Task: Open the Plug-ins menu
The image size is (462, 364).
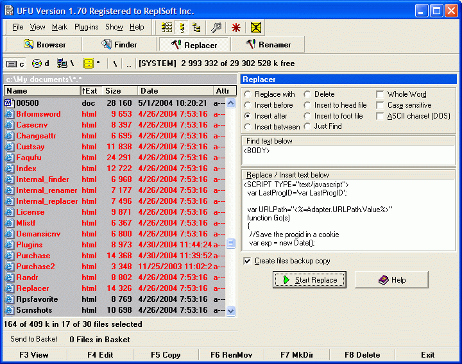Action: coord(87,27)
